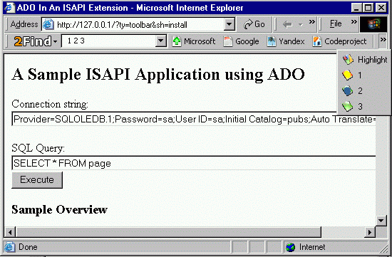The width and height of the screenshot is (392, 257).
Task: Click the vertical scrollbar down arrow
Action: click(x=381, y=221)
